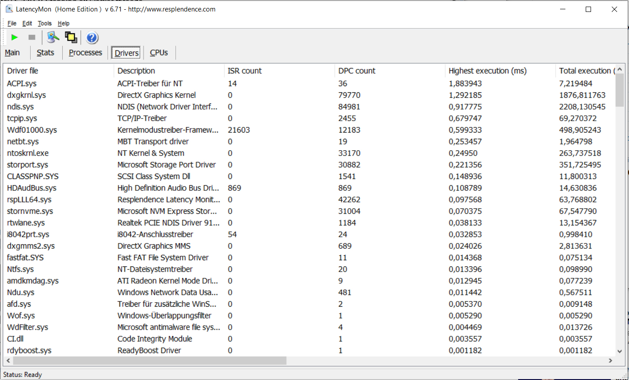Select the Wdf01000.sys driver row

pos(309,130)
